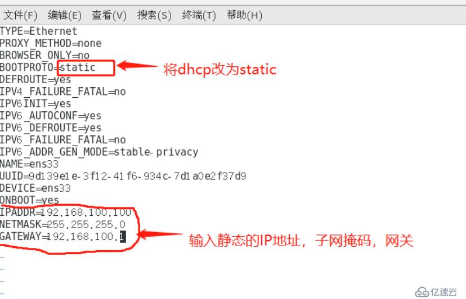Open the 文件(F) menu
The width and height of the screenshot is (466, 299).
tap(20, 15)
